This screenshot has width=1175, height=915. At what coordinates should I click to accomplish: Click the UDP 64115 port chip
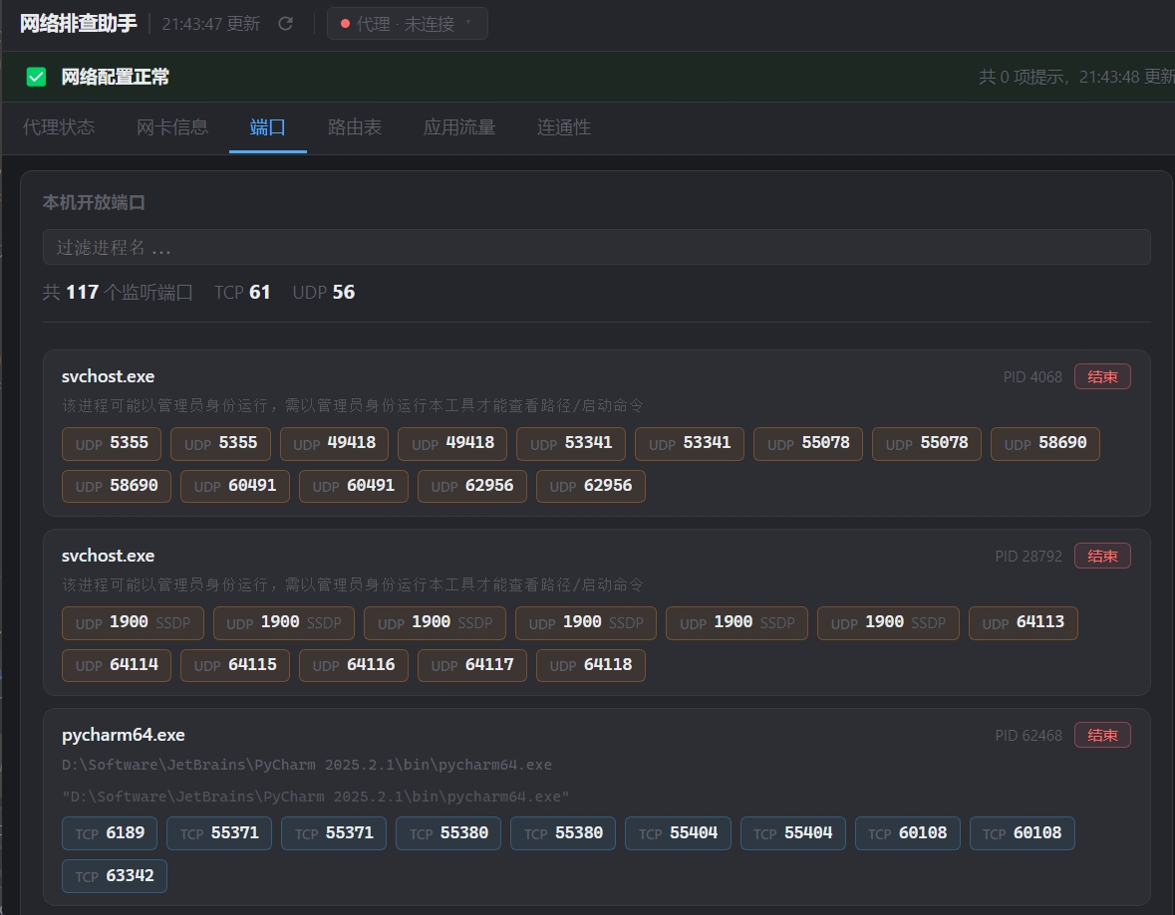[234, 666]
